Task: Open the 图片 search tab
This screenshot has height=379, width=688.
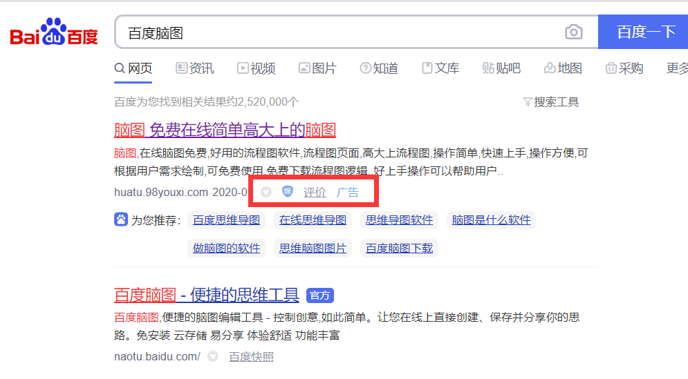Action: tap(317, 68)
